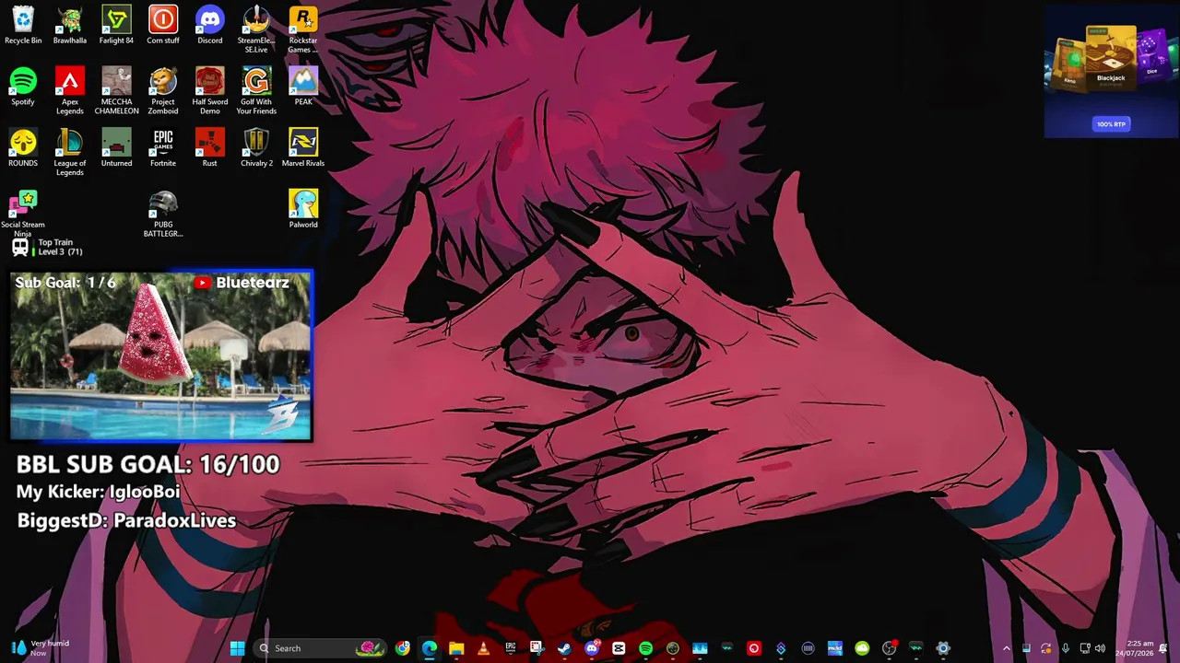Select the ROUNDS desktop shortcut
This screenshot has height=663, width=1180.
click(23, 148)
